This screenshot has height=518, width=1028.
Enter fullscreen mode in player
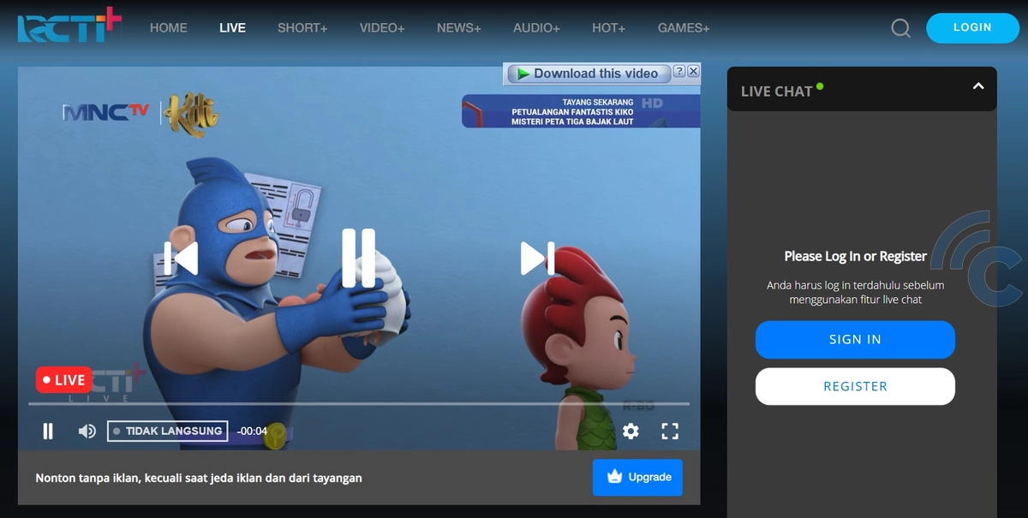670,432
